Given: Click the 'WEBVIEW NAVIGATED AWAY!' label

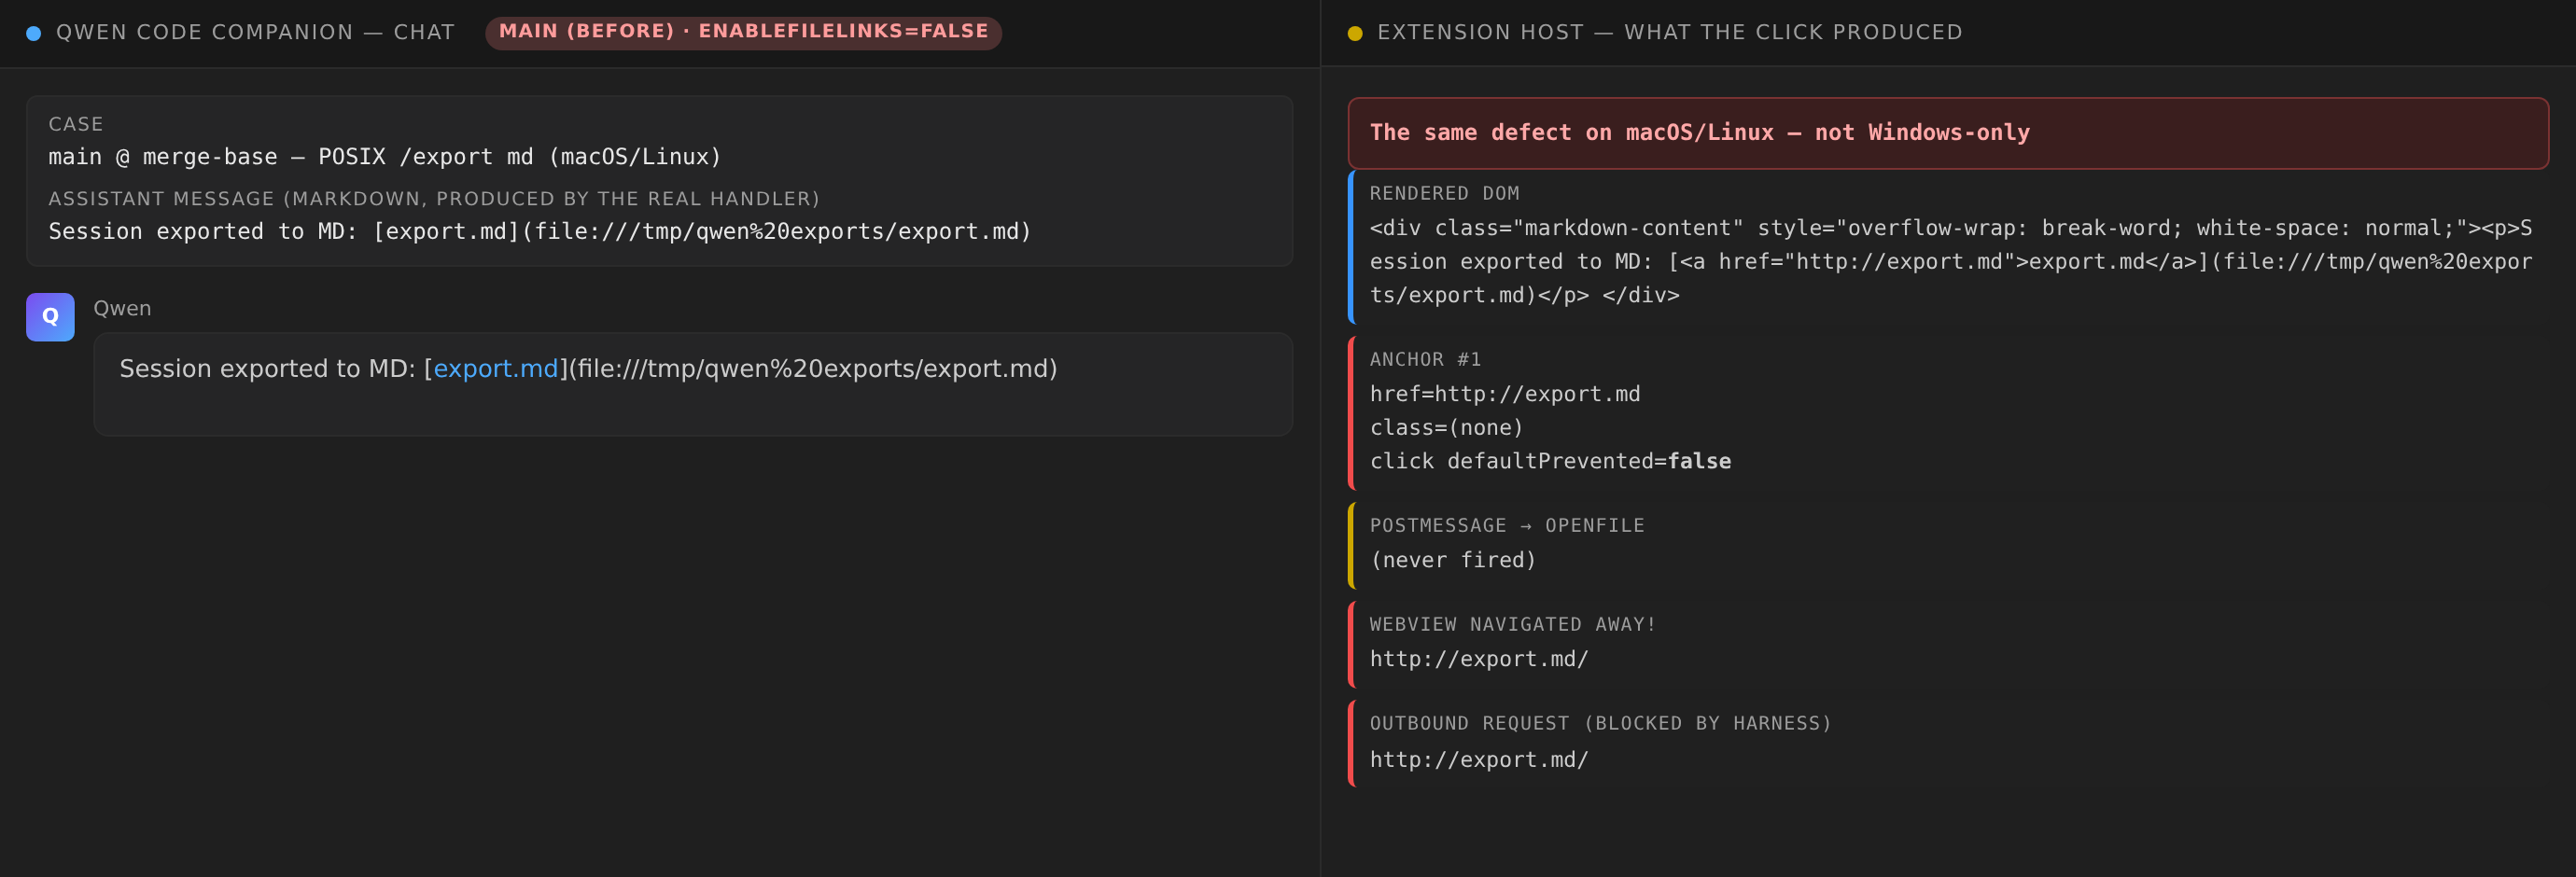Looking at the screenshot, I should pyautogui.click(x=1512, y=624).
